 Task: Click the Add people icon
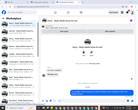pyautogui.click(x=84, y=52)
